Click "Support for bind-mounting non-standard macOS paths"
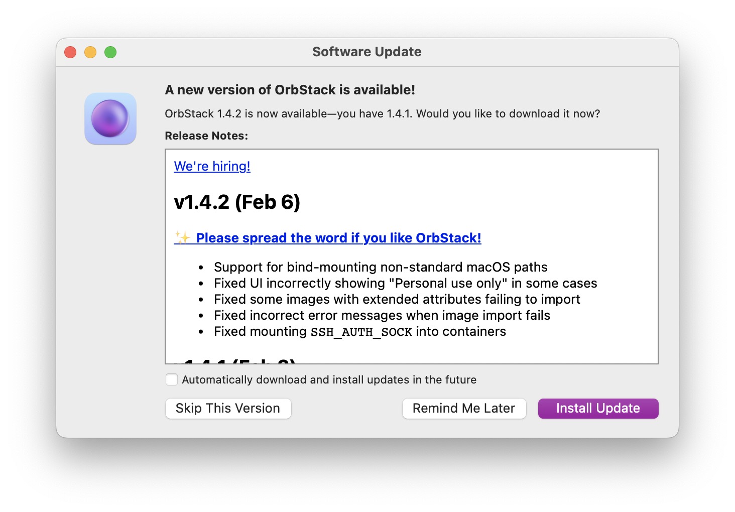This screenshot has width=735, height=512. [x=381, y=267]
